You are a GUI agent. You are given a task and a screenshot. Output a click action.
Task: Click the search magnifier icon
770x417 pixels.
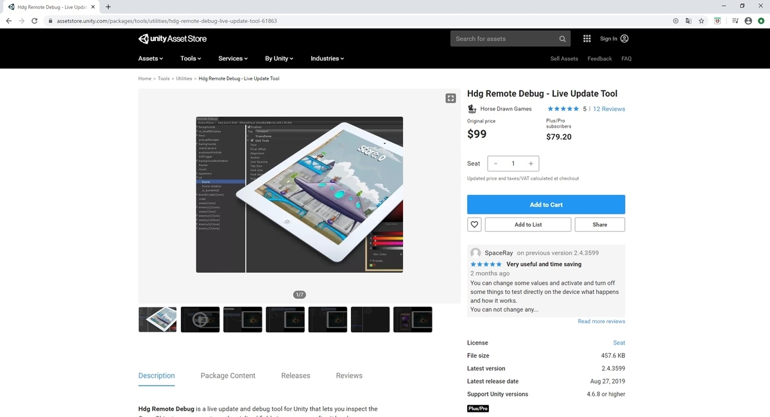563,38
